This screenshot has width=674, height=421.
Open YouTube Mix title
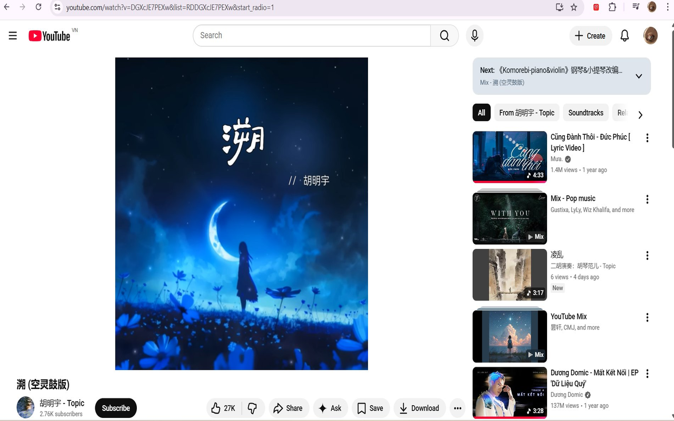tap(569, 316)
